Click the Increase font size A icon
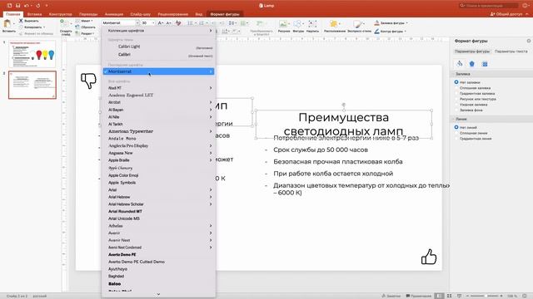This screenshot has height=299, width=533. coord(161,22)
